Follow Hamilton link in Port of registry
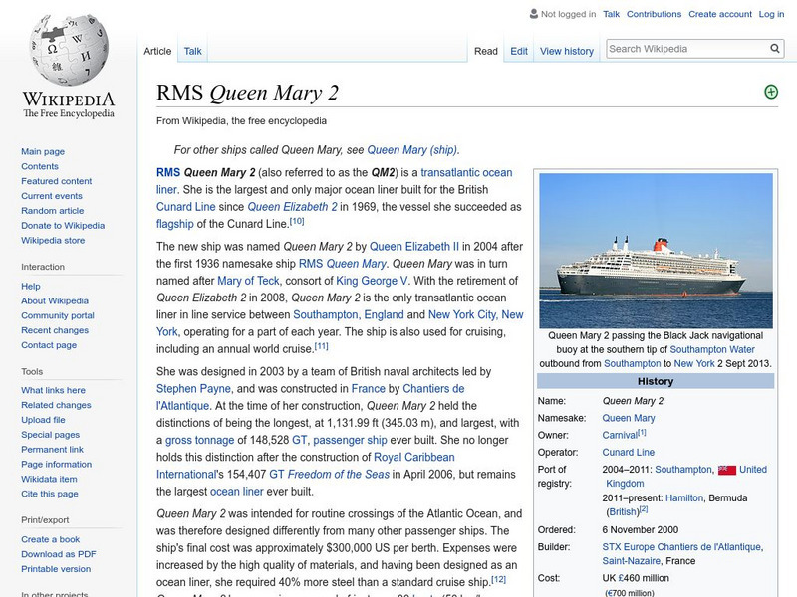 pyautogui.click(x=684, y=498)
